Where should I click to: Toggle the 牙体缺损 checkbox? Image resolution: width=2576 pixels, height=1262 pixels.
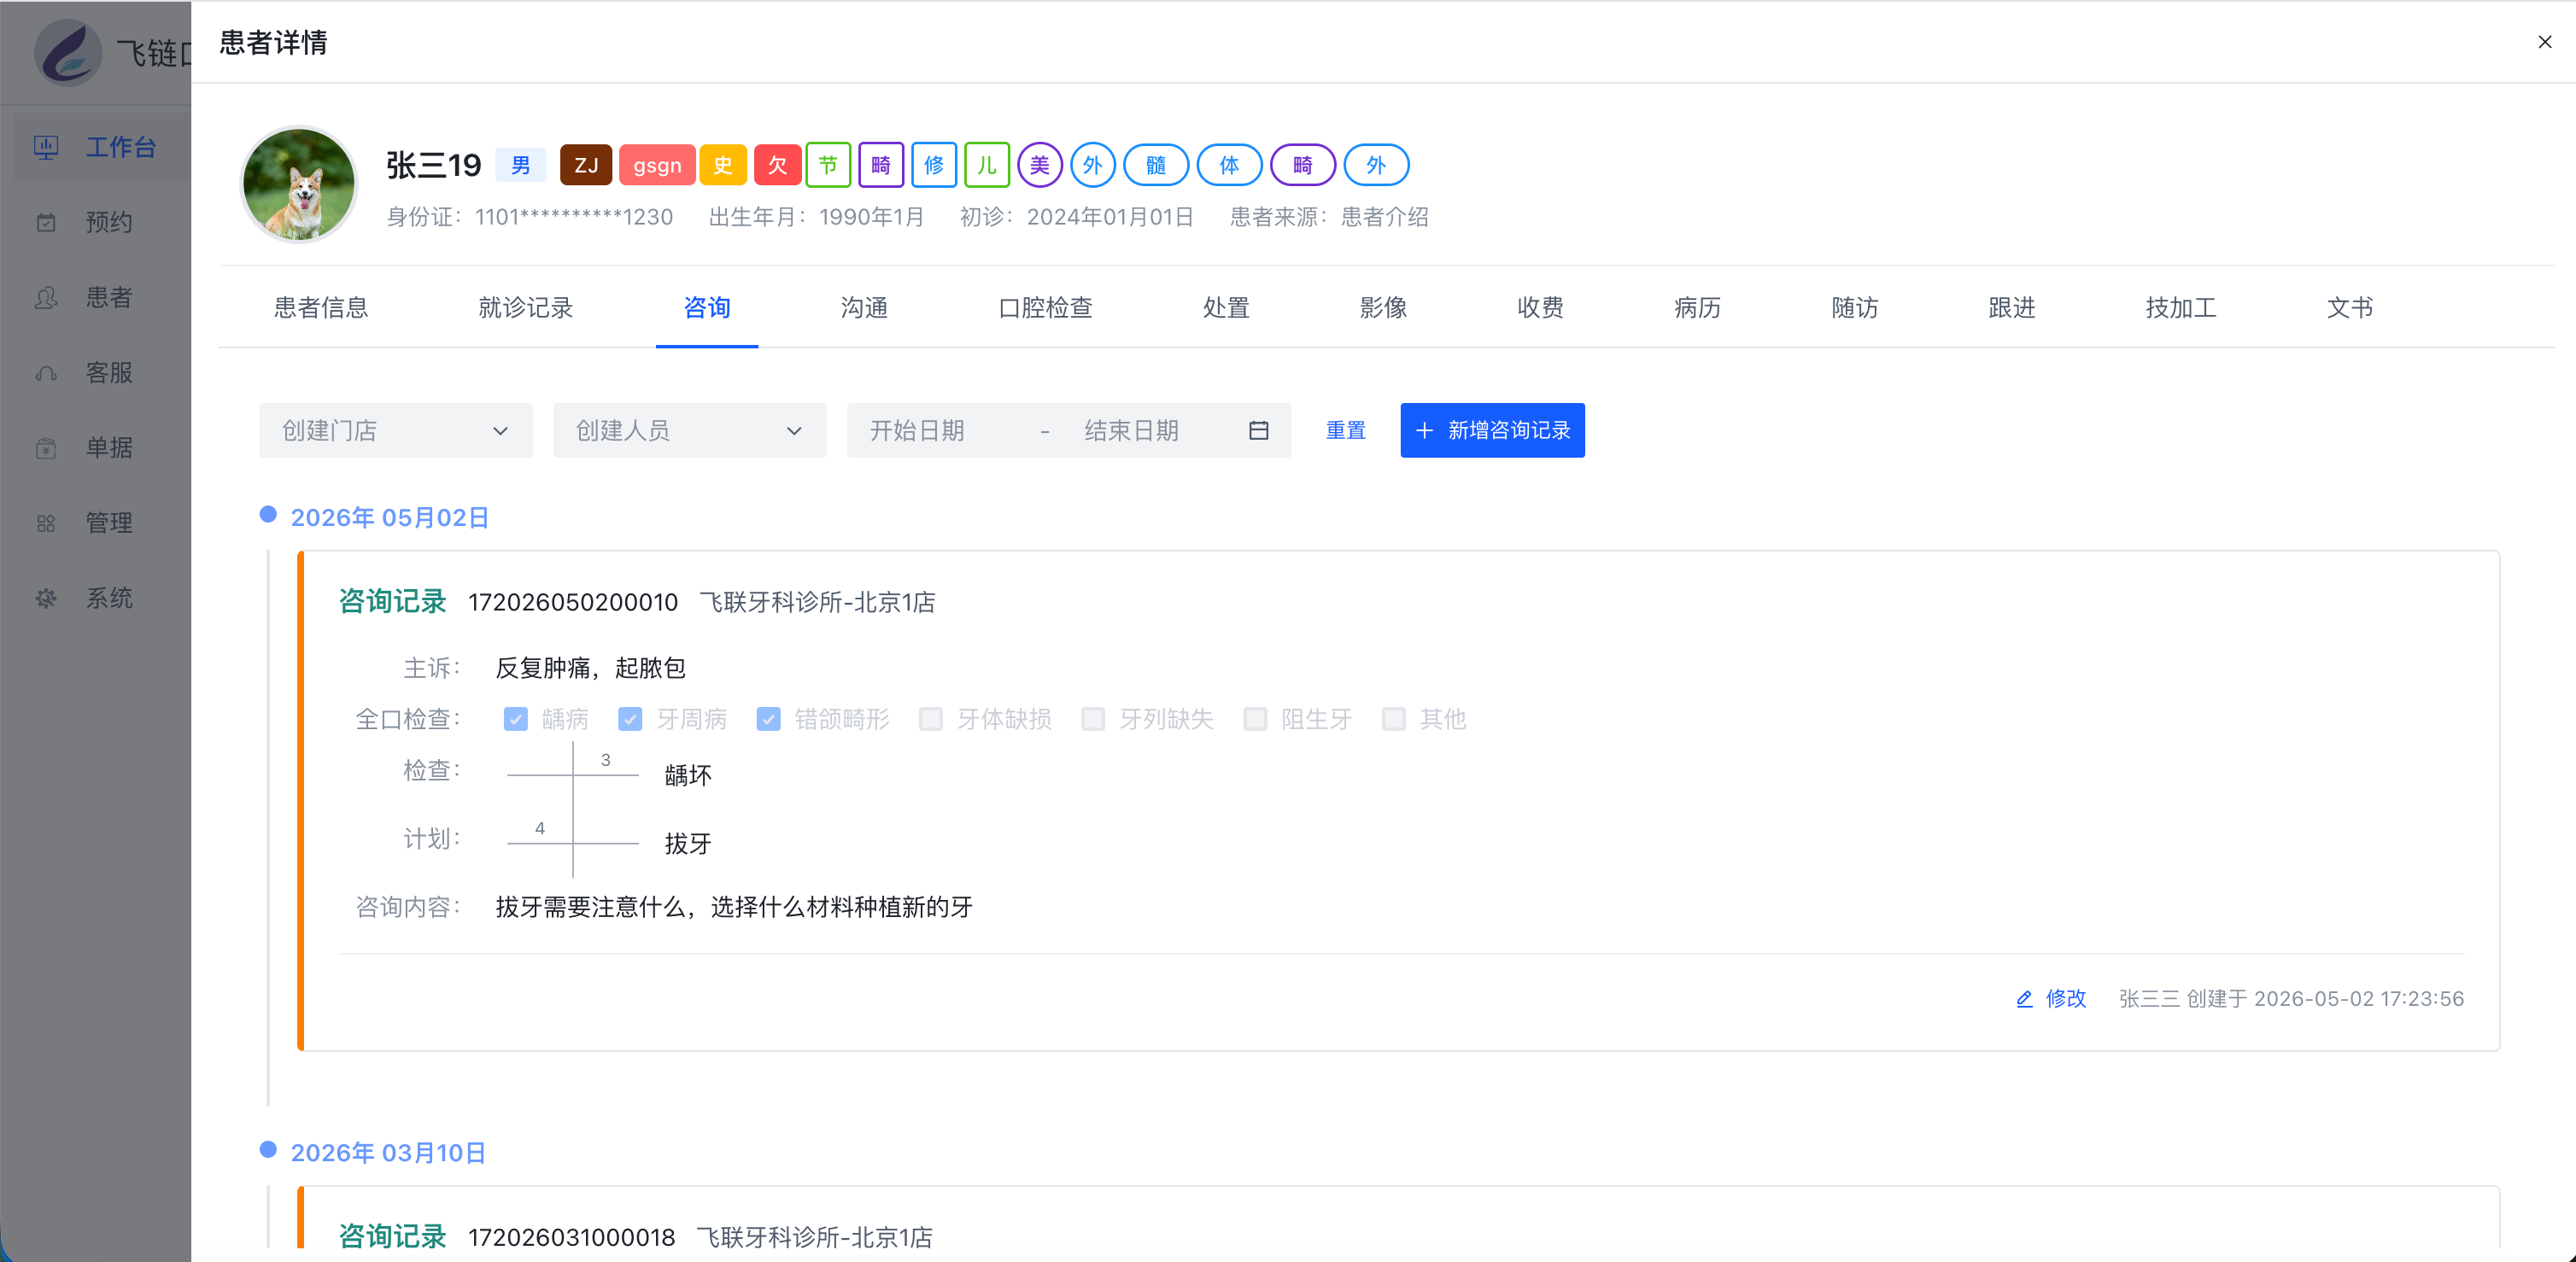click(x=931, y=719)
